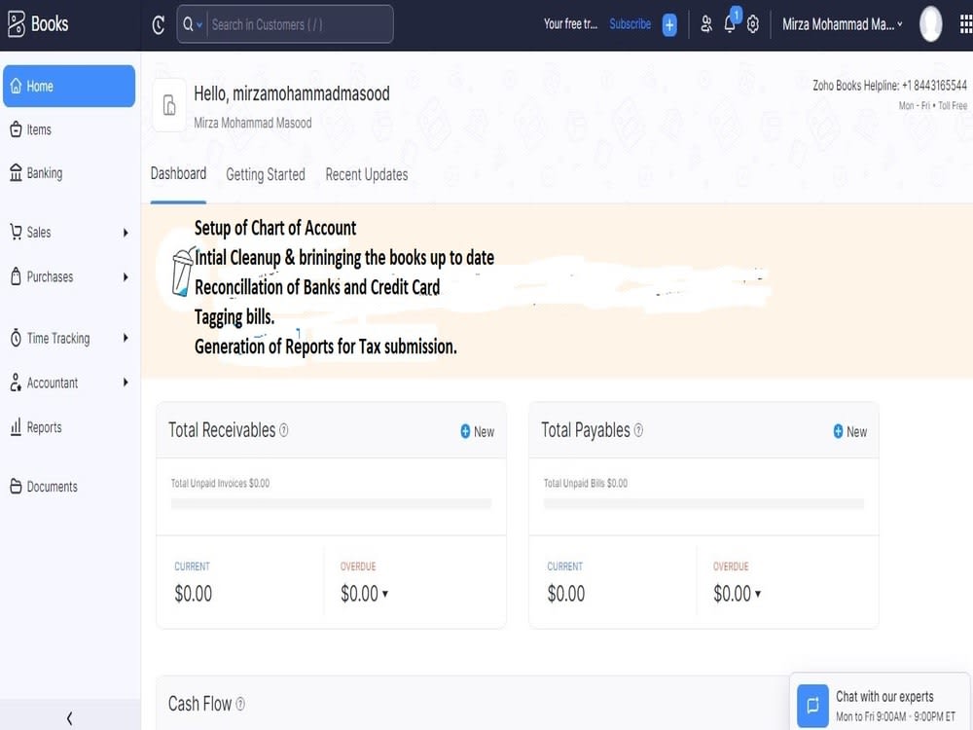
Task: Expand the Purchases submenu arrow
Action: coord(126,276)
